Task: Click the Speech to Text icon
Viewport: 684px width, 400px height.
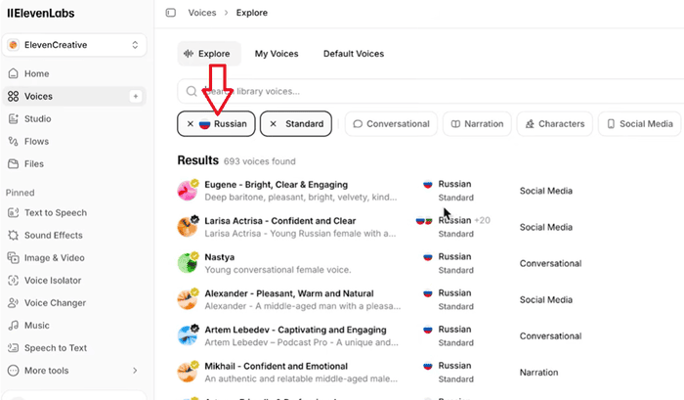Action: tap(14, 348)
